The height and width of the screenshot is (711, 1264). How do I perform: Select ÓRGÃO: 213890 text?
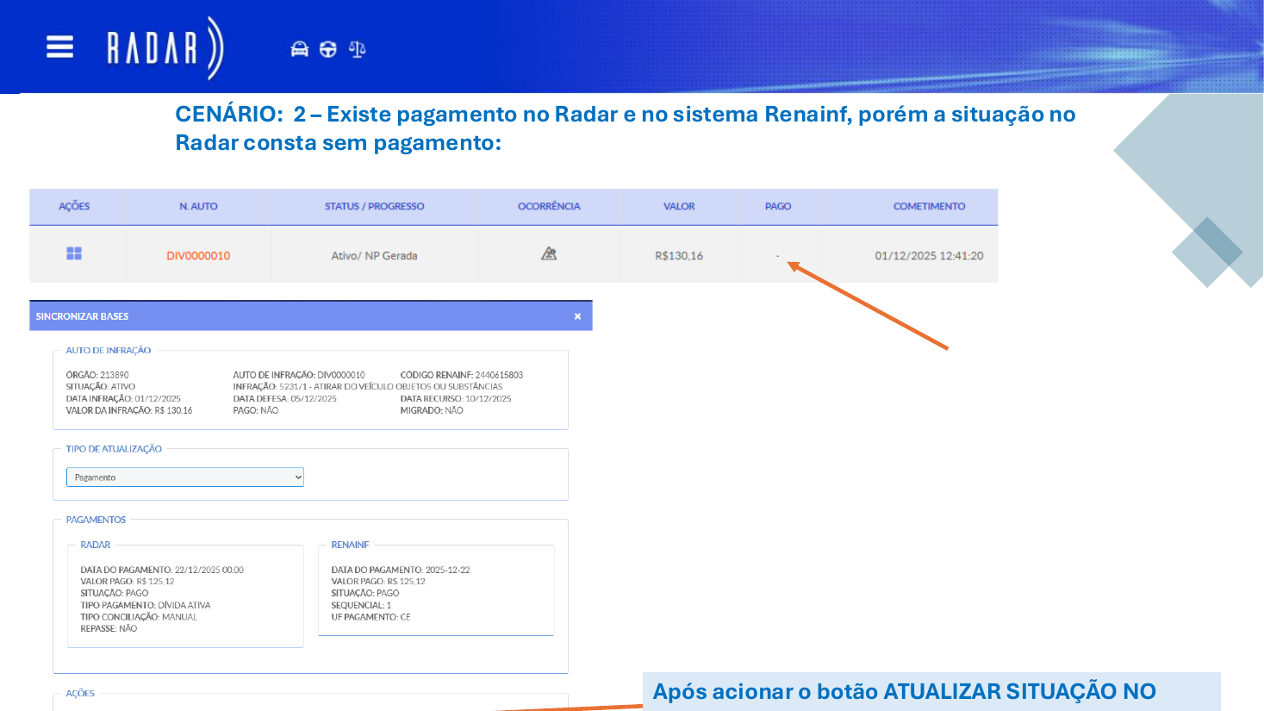97,375
